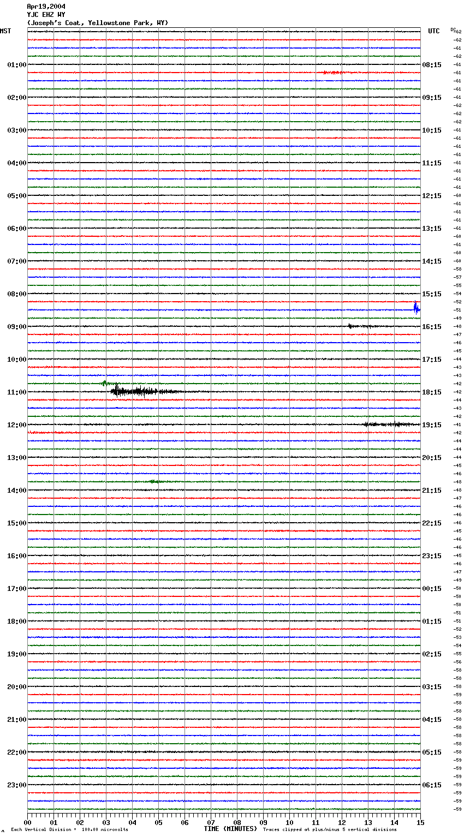This screenshot has height=837, width=464.
Task: Select the 14:00 MST time label
Action: 17,491
